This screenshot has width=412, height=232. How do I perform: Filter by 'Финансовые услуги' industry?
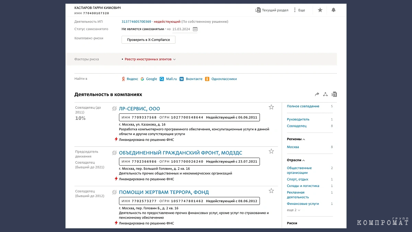303,204
